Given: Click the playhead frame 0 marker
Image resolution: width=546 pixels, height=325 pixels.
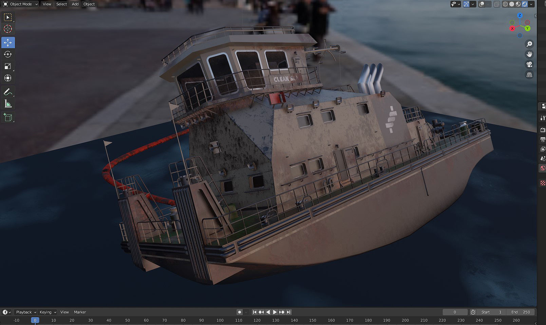Looking at the screenshot, I should (35, 320).
